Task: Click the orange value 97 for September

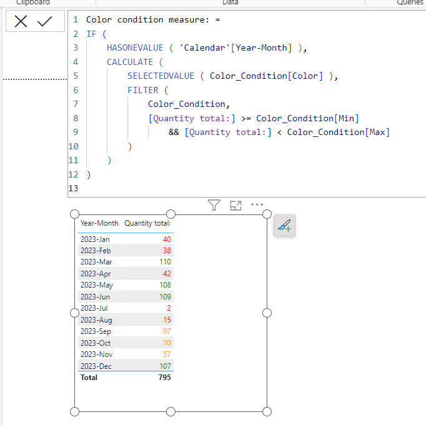Action: point(167,331)
